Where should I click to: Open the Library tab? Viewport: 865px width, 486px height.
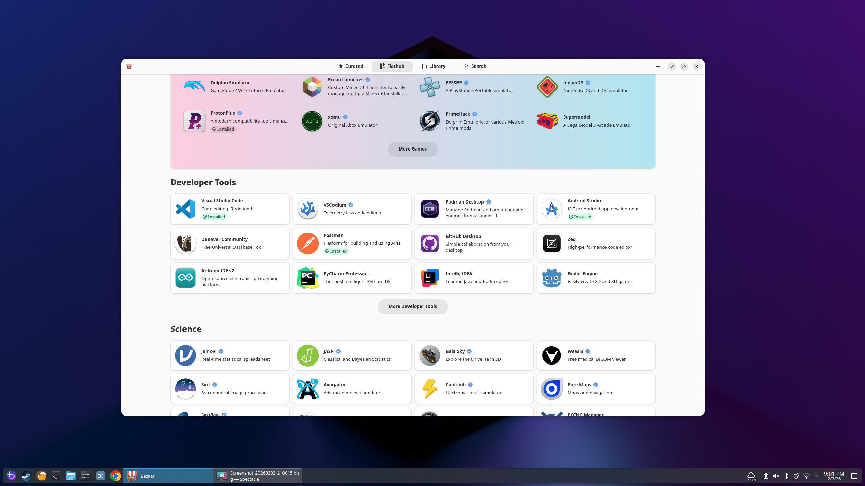coord(434,66)
